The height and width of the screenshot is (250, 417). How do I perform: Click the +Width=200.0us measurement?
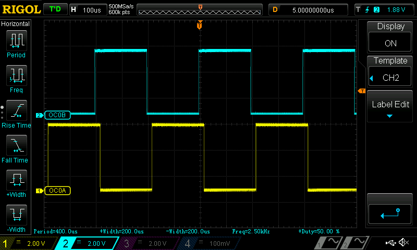click(x=121, y=231)
